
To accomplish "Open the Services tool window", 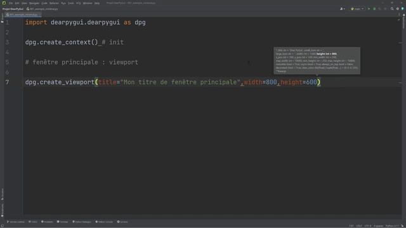I will [x=122, y=222].
